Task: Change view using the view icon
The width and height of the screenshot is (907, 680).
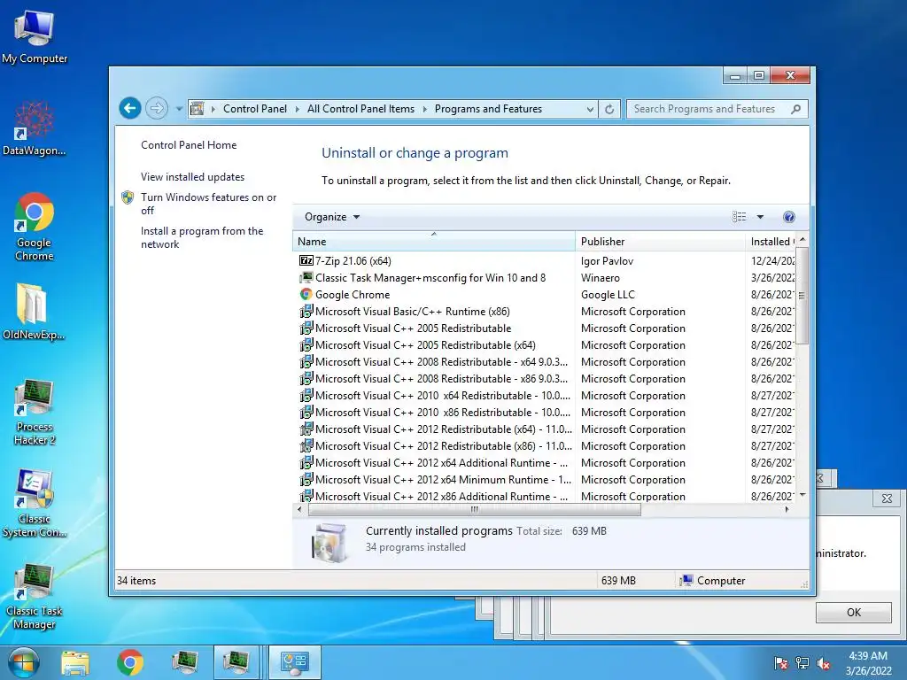Action: (739, 217)
